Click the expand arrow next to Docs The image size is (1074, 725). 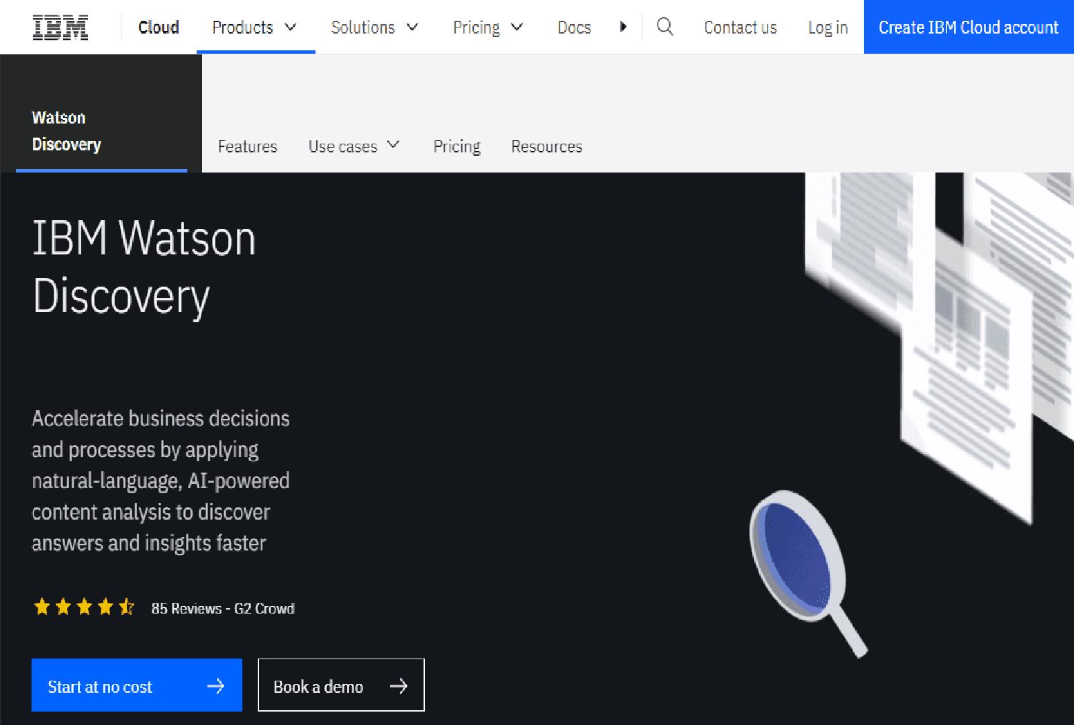(x=624, y=27)
